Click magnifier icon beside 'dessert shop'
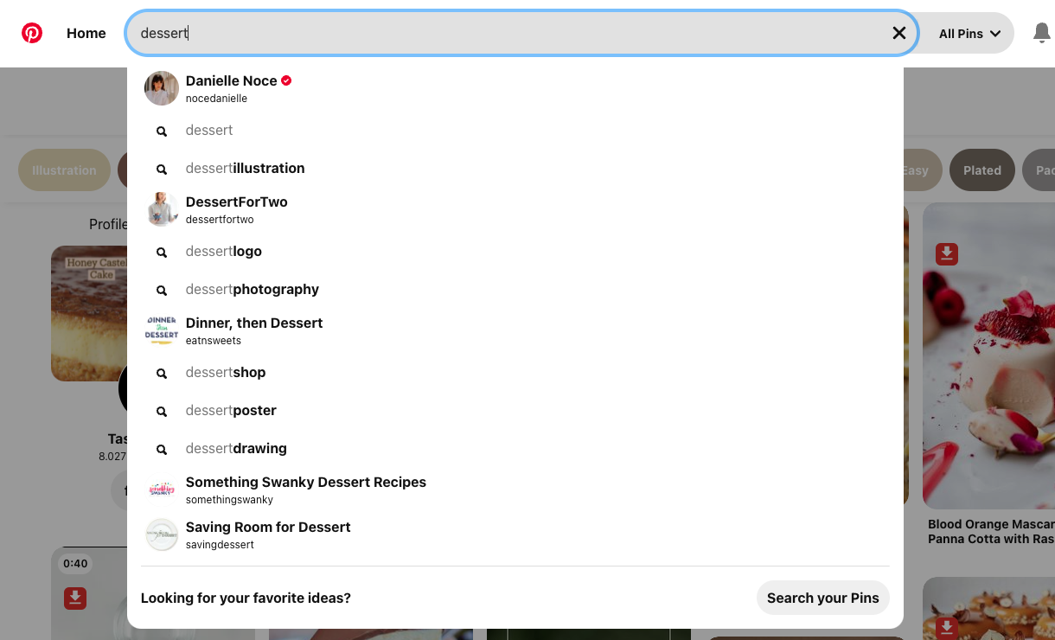The width and height of the screenshot is (1055, 640). [x=162, y=374]
